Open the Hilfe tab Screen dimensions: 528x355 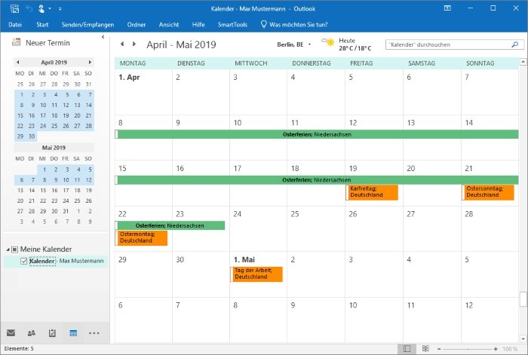pos(198,25)
